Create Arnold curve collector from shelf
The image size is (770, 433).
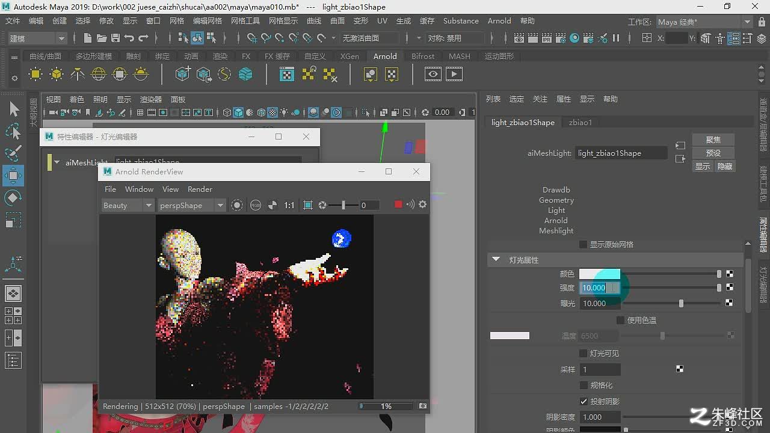224,75
